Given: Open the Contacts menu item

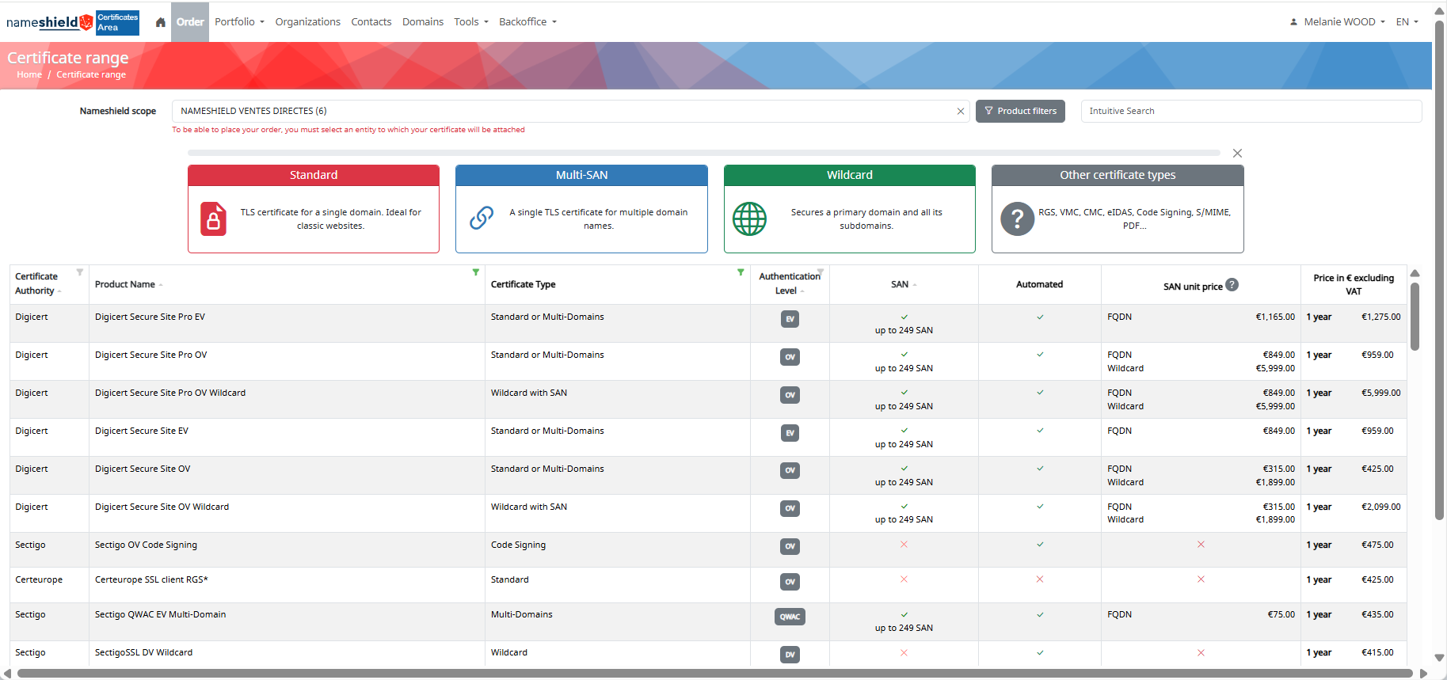Looking at the screenshot, I should click(371, 22).
